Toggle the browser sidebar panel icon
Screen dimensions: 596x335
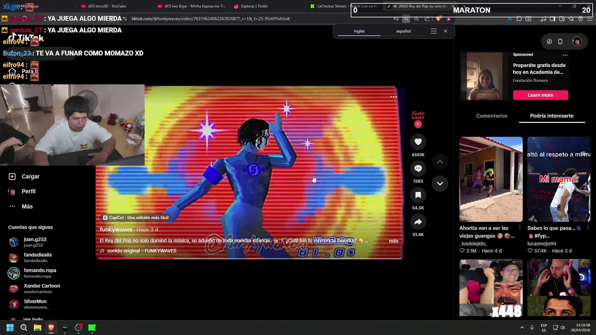click(x=552, y=19)
